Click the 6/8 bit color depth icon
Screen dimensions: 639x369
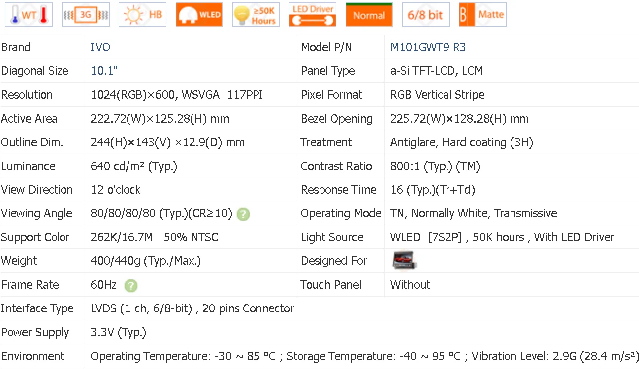pos(426,15)
